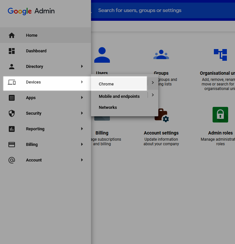Select Networks in the Devices flyout

coord(108,107)
